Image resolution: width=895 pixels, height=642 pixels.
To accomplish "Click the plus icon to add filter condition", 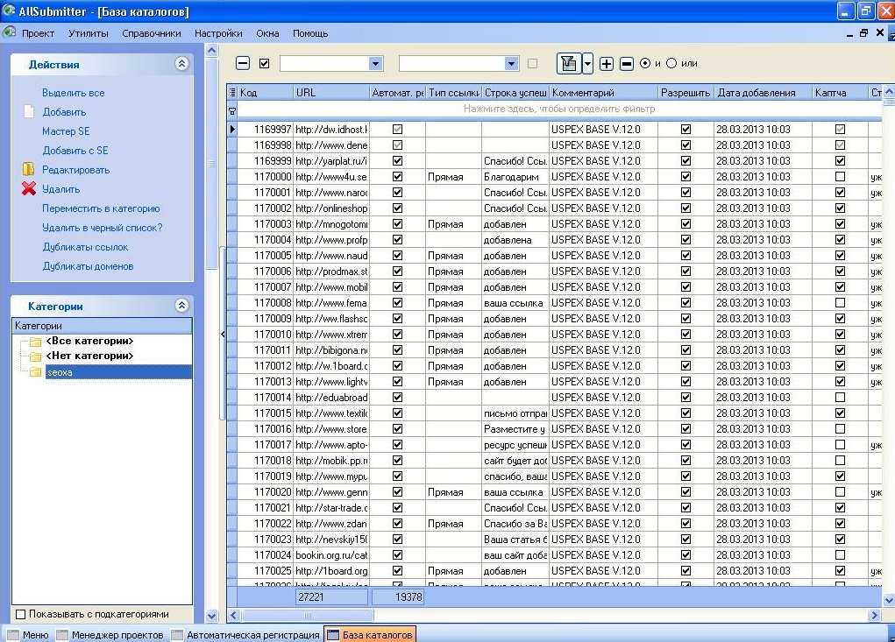I will click(x=606, y=64).
